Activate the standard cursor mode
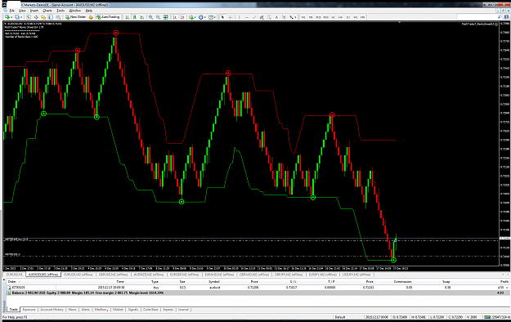The height and width of the screenshot is (322, 511). 222,17
